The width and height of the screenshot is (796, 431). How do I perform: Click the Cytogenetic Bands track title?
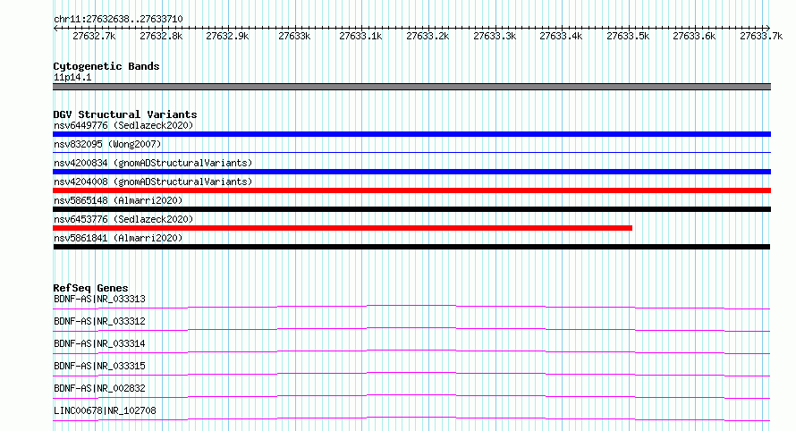106,66
